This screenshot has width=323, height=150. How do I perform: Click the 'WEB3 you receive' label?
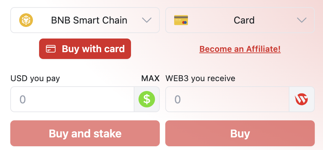point(200,78)
